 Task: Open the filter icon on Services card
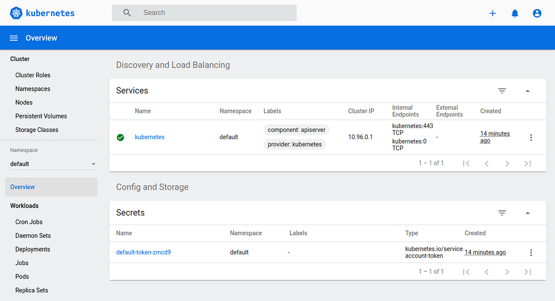tap(502, 91)
